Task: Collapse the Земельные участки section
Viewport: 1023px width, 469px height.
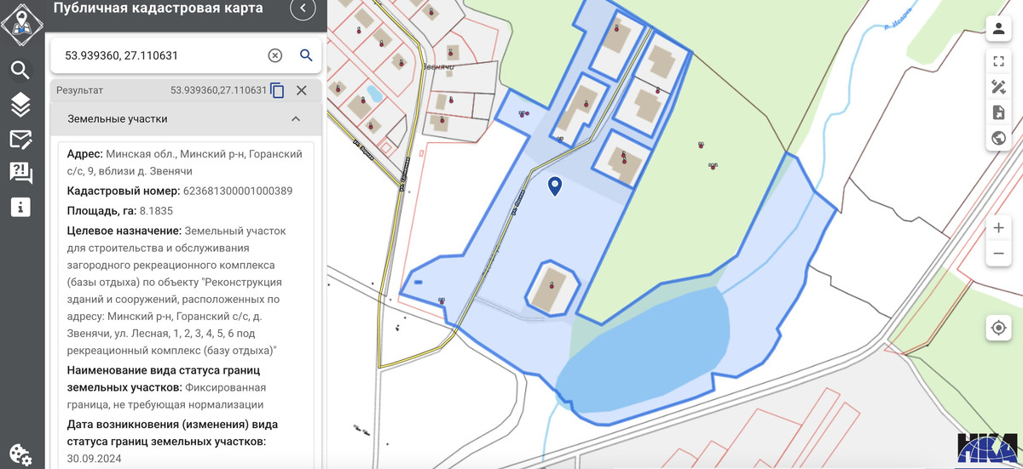Action: tap(296, 119)
